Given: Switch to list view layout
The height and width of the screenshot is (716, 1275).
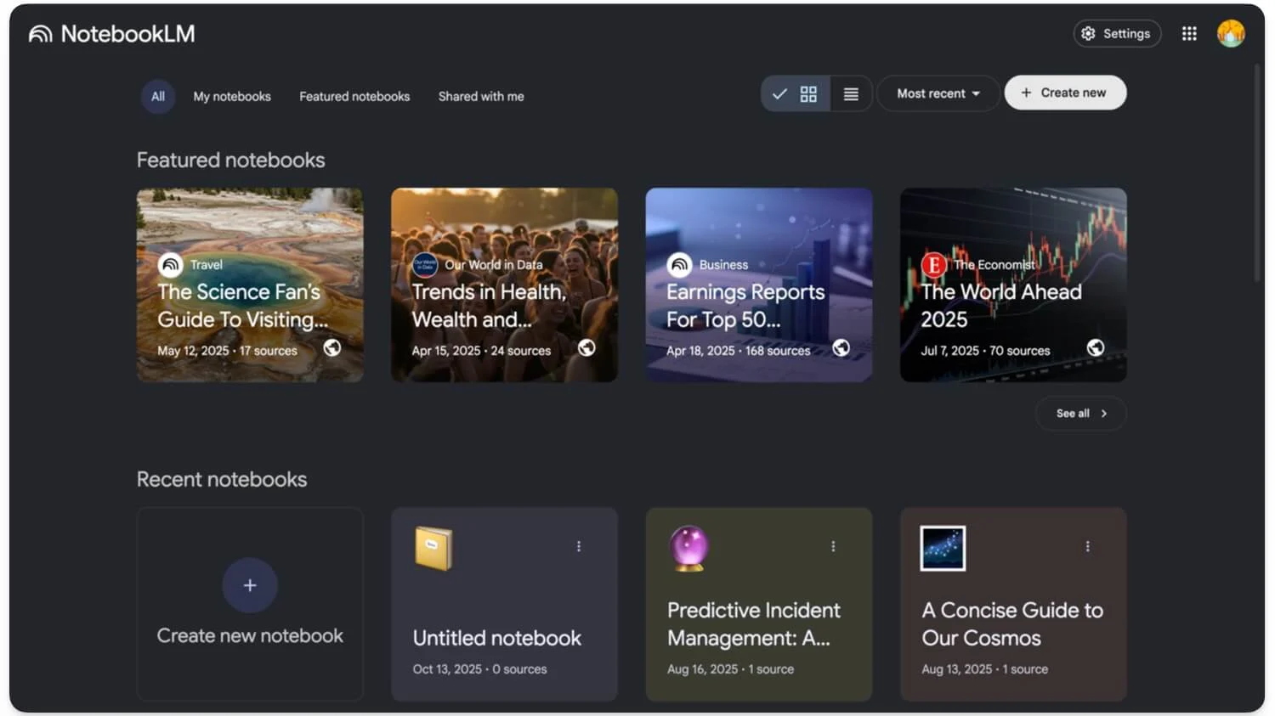Looking at the screenshot, I should click(851, 94).
